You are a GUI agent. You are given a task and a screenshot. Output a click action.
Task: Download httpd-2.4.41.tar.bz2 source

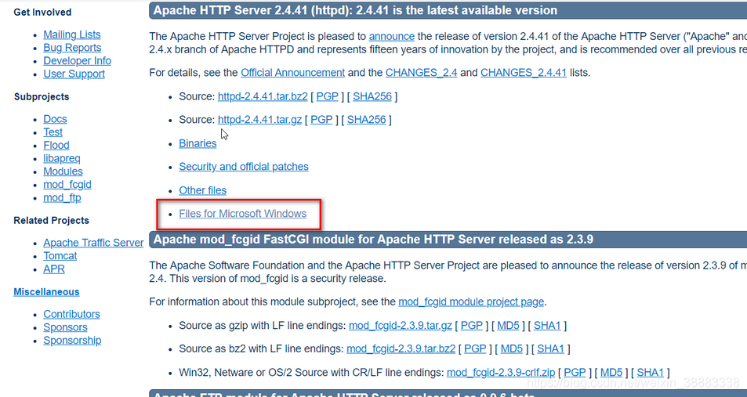[x=263, y=96]
